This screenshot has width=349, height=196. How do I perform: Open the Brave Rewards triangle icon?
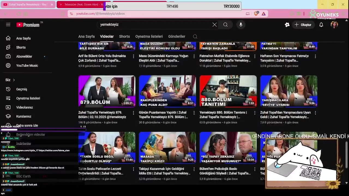point(264,14)
